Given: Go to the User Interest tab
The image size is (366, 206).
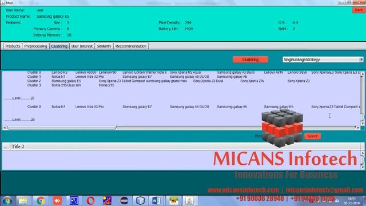Looking at the screenshot, I should (82, 46).
